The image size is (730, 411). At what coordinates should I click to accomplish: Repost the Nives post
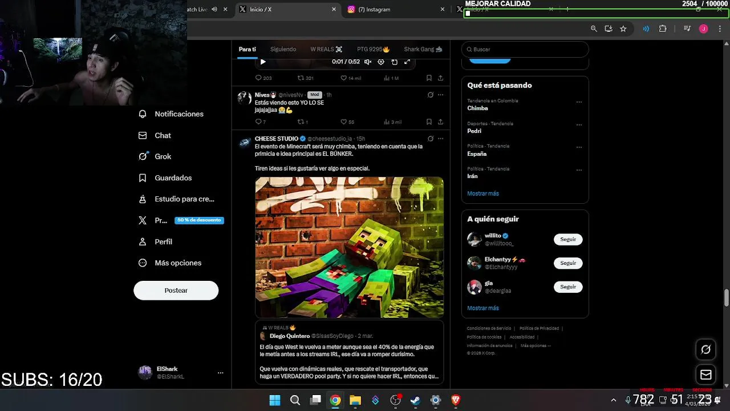[x=303, y=122]
